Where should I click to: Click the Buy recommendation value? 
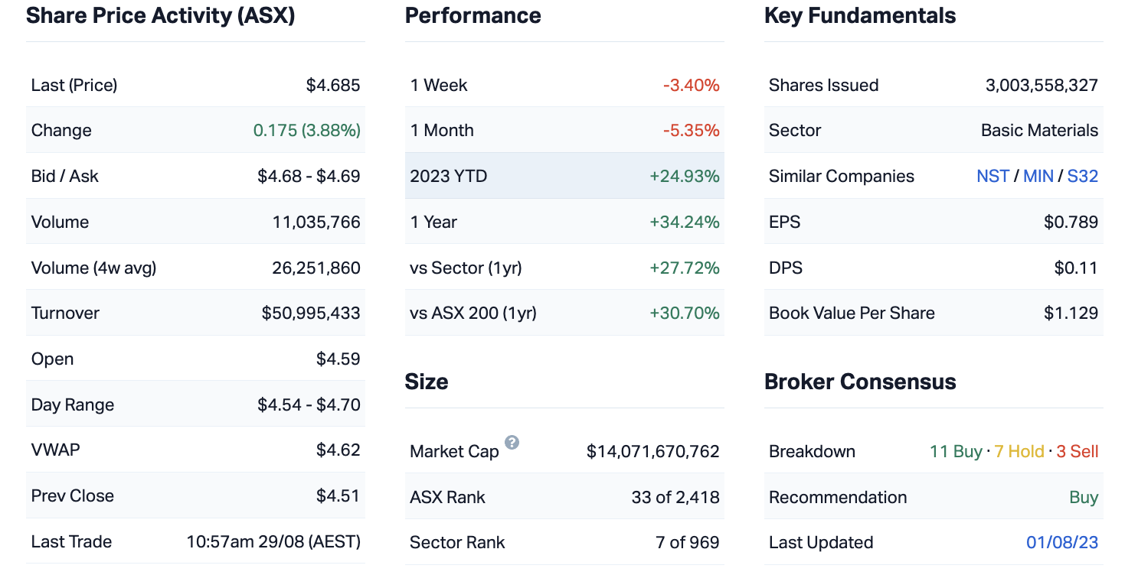pos(1084,497)
